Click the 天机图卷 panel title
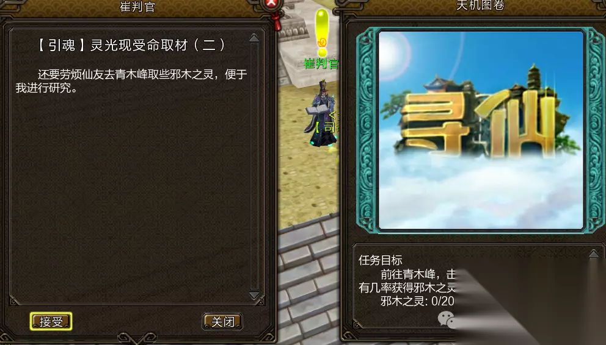 point(480,5)
